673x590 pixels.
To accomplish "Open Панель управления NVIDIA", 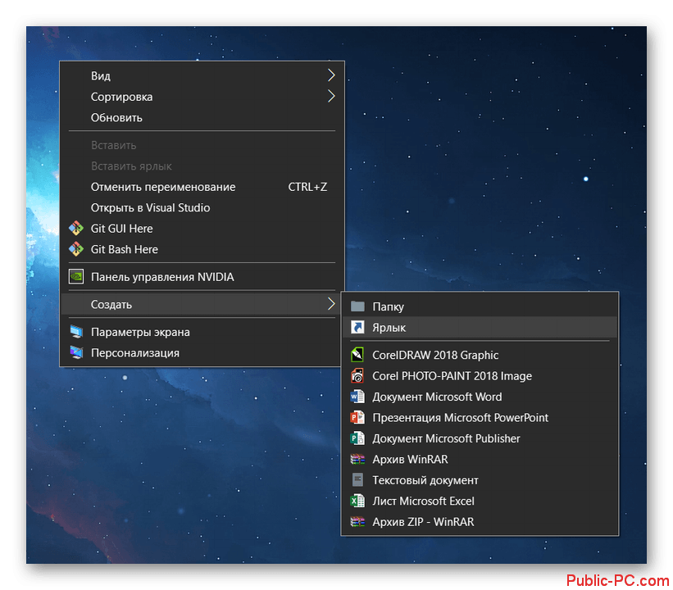I will (202, 277).
